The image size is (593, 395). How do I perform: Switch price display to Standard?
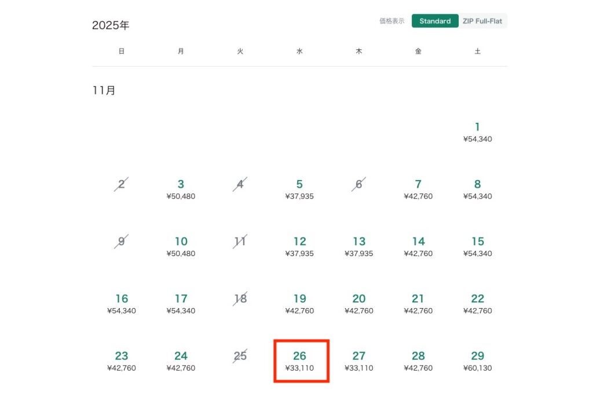click(435, 21)
